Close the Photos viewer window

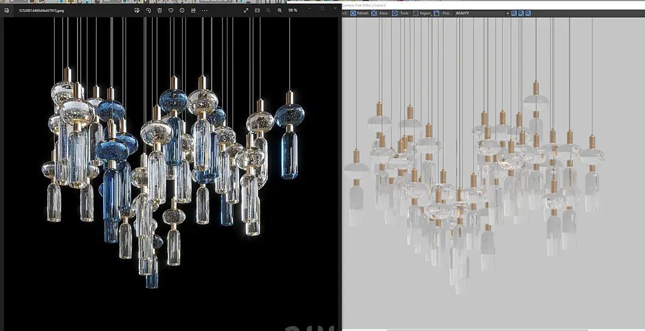coord(335,8)
